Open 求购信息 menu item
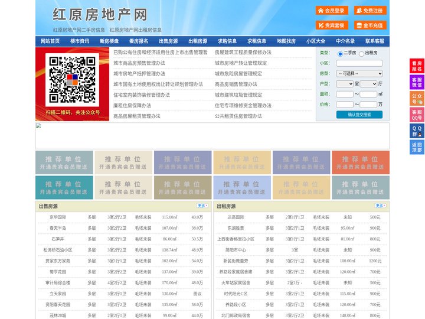Screen dimensions: 425x319 coord(227,41)
